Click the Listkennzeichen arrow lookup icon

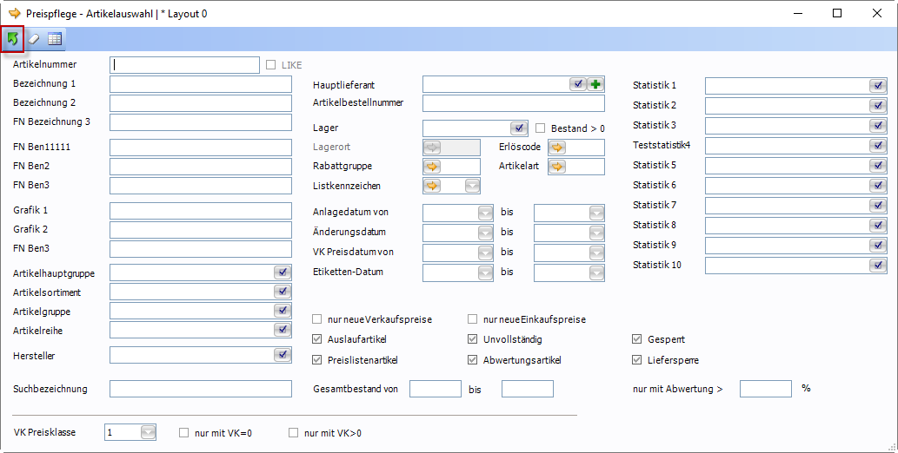[x=432, y=186]
